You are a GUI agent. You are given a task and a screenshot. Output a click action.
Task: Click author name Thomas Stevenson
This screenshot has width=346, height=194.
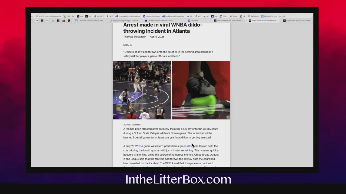[135, 37]
